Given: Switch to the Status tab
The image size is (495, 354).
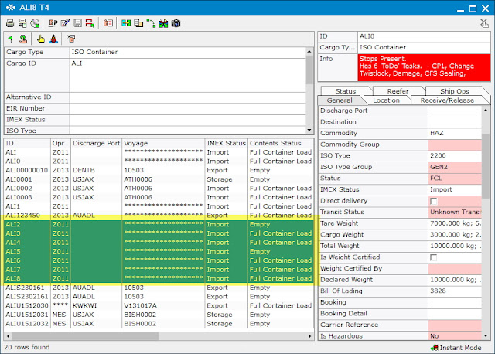Looking at the screenshot, I should click(346, 91).
